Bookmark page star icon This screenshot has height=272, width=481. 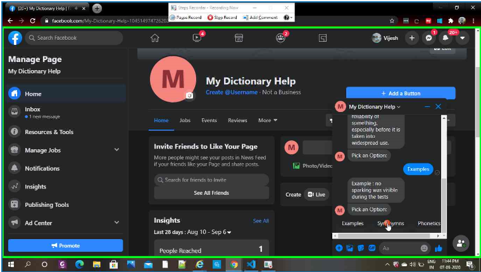pos(392,21)
